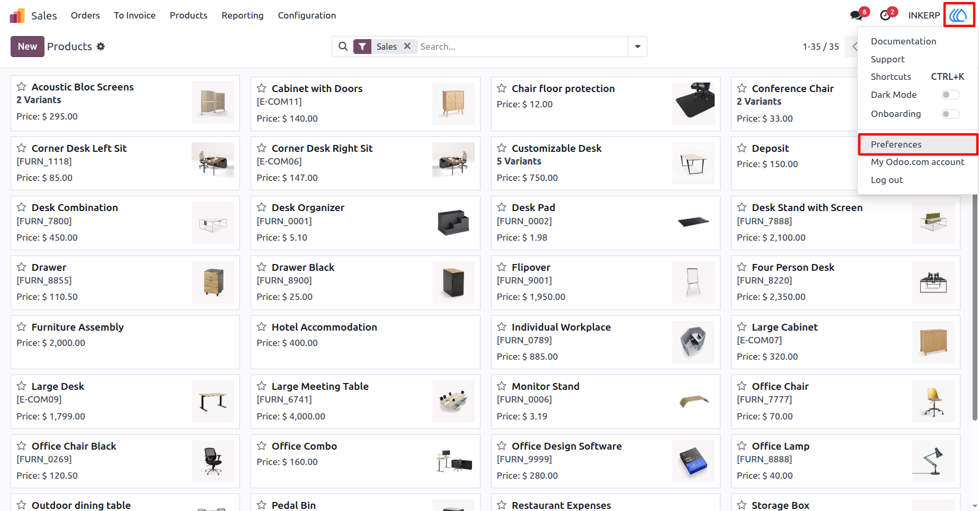979x511 pixels.
Task: Open the Office Chair Black card
Action: click(125, 461)
